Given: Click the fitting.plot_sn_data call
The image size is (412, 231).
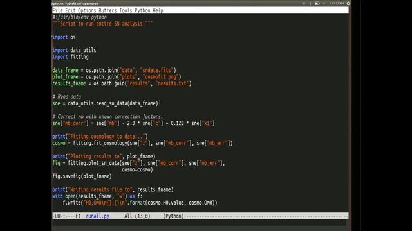Looking at the screenshot, I should (x=146, y=163).
